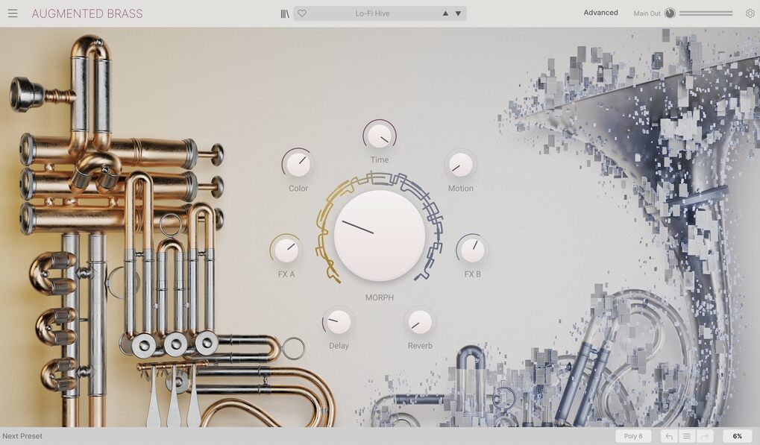Click the Poly 8 voice button
Viewport: 760px width, 445px height.
[x=632, y=436]
